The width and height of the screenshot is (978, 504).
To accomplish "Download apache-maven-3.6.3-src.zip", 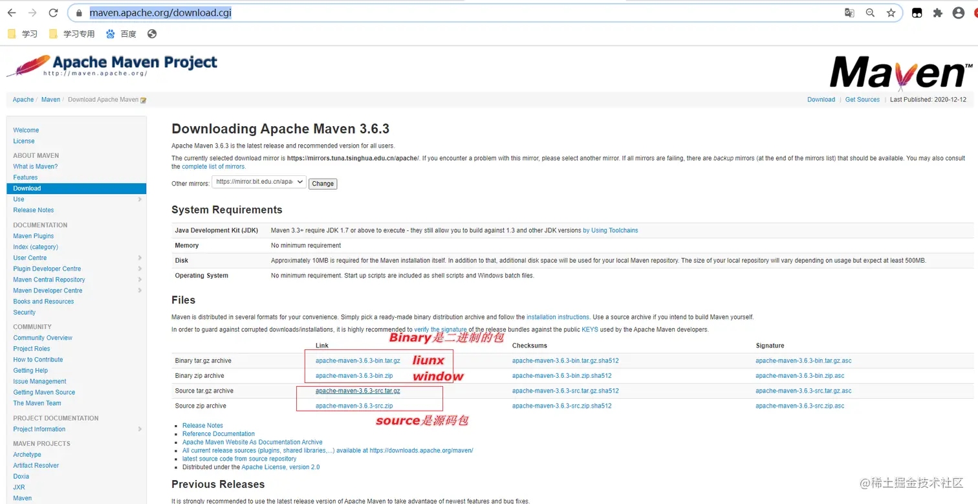I will tap(354, 406).
